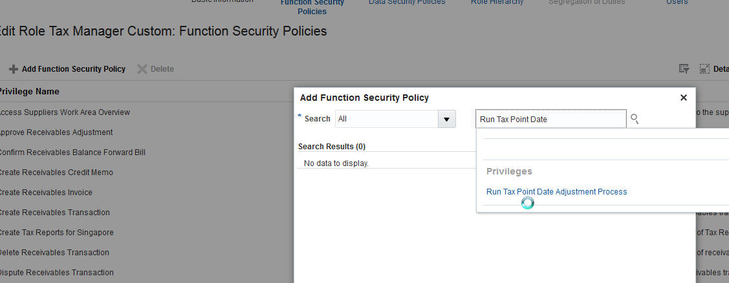Select the Create Tax Reports for Singapore row
This screenshot has height=283, width=729.
[55, 233]
